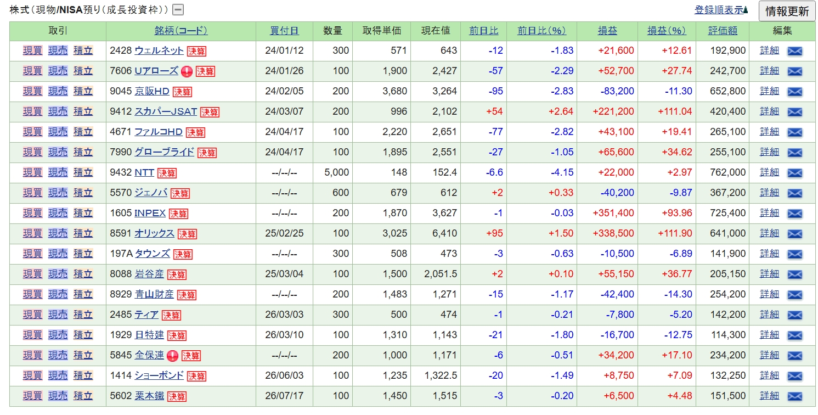Open mail alert icon for ショーボンド
This screenshot has width=818, height=415.
click(794, 376)
